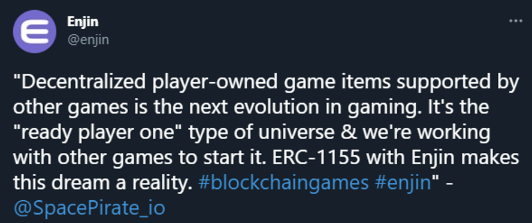Click "this dream a reality" text
532x223 pixels.
point(101,183)
